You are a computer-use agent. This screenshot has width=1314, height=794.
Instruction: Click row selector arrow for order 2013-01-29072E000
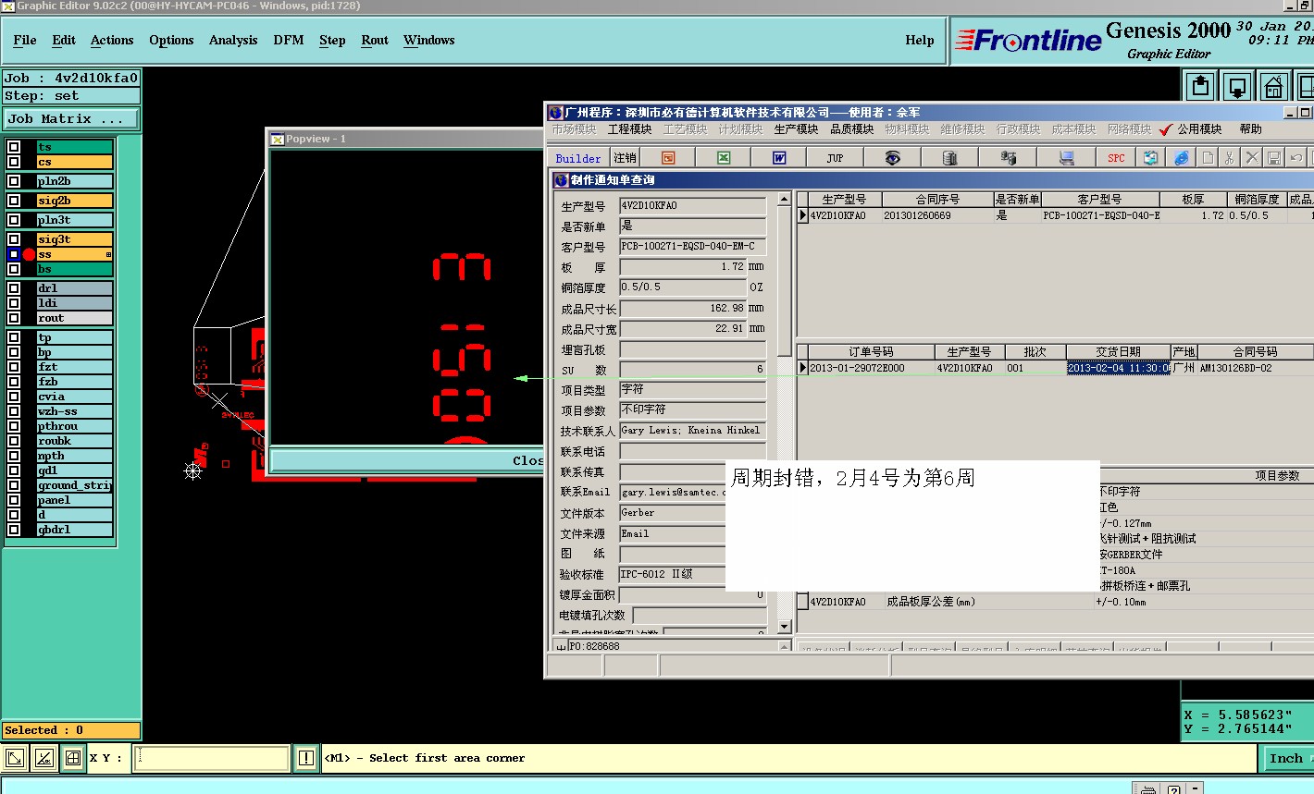click(x=802, y=368)
